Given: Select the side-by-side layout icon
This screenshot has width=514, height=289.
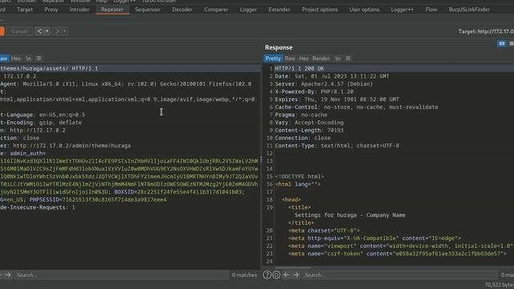Looking at the screenshot, I should (x=501, y=43).
